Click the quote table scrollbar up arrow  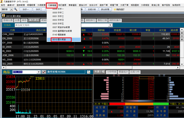pyautogui.click(x=182, y=29)
